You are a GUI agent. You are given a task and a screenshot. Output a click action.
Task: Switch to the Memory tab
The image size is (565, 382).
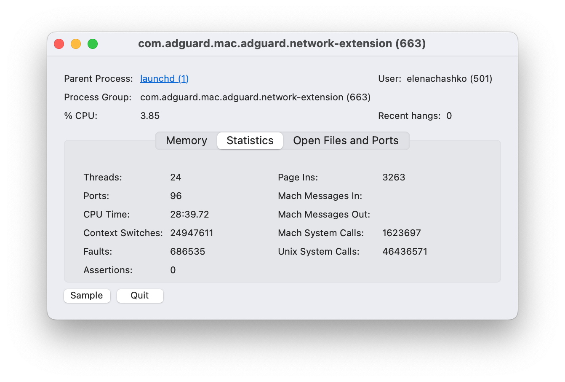(x=186, y=140)
